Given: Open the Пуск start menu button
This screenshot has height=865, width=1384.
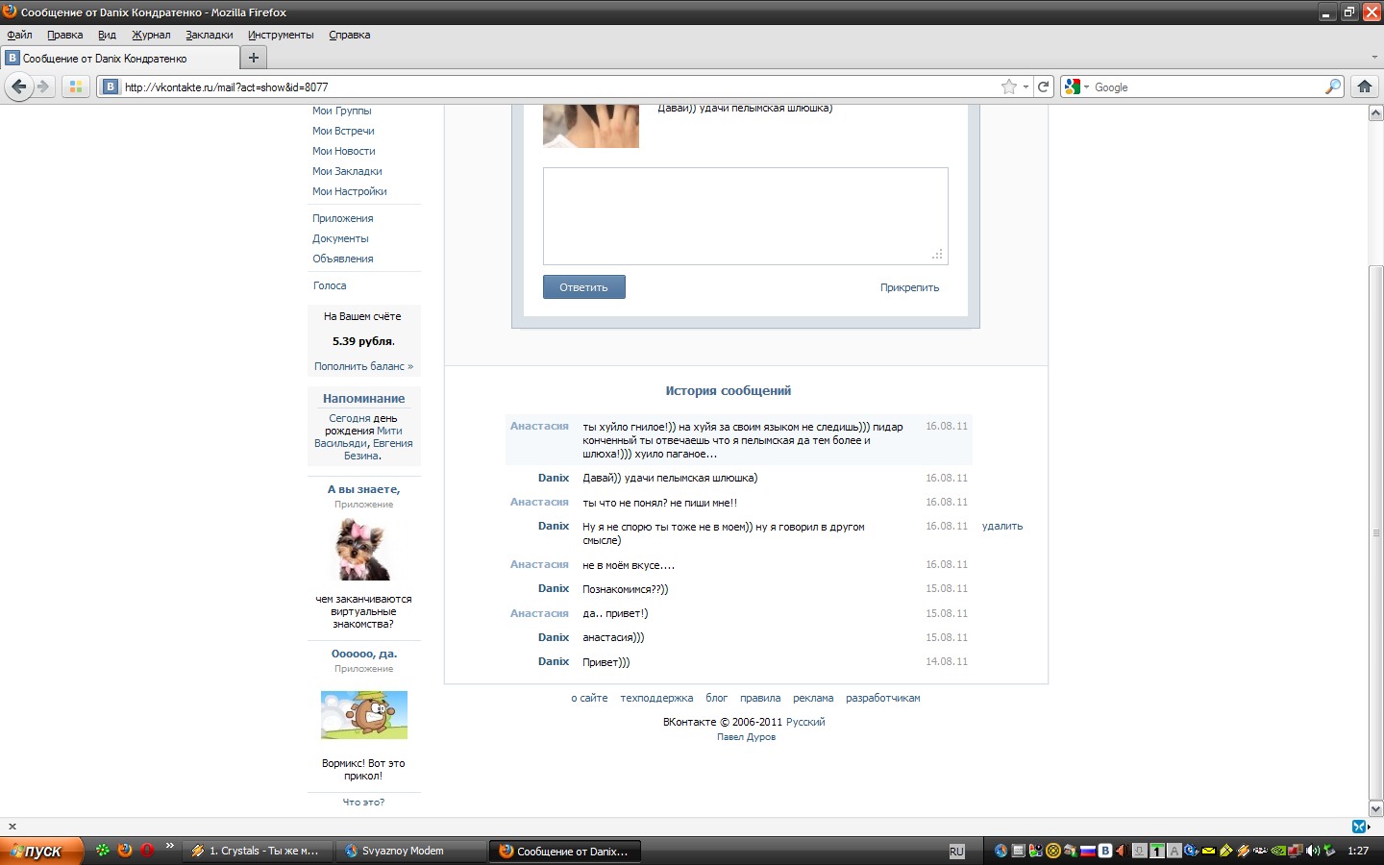Looking at the screenshot, I should 41,851.
